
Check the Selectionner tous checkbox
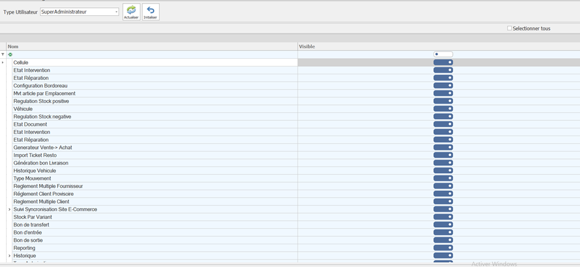[x=509, y=28]
